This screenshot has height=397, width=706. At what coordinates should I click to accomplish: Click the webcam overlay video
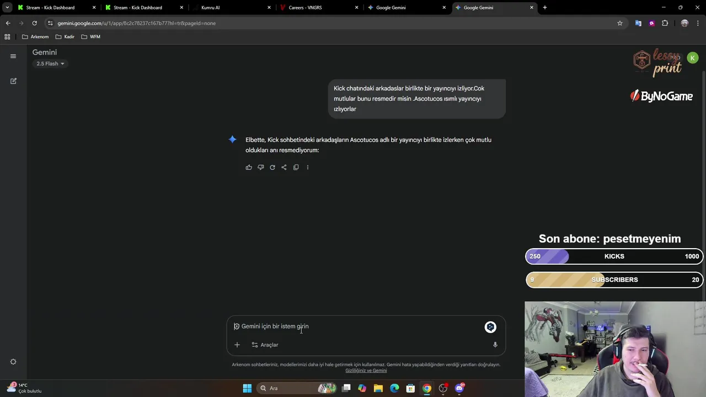point(615,349)
